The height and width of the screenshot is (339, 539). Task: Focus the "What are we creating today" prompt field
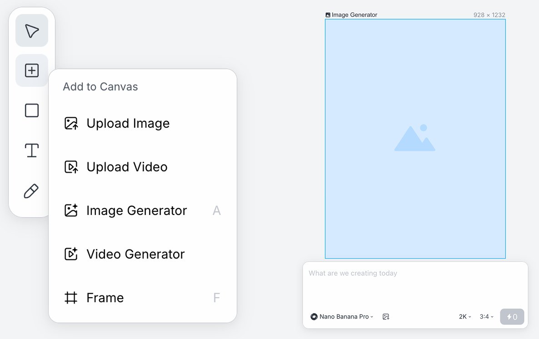pos(414,284)
